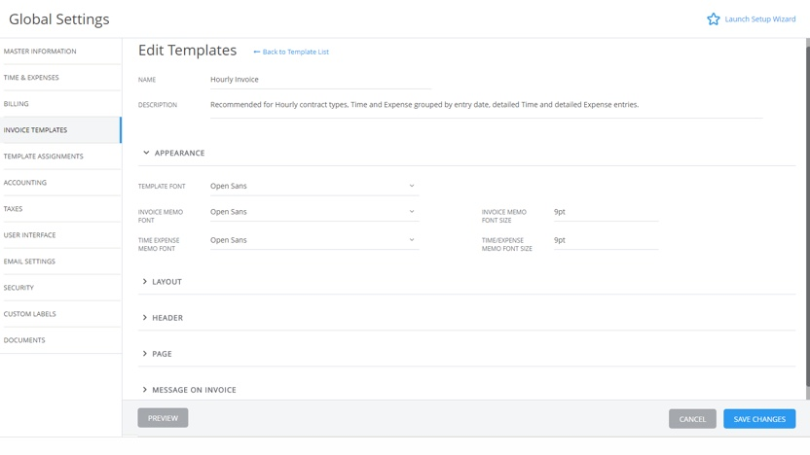Viewport: 810px width, 455px height.
Task: Edit Invoice Memo Font Size field
Action: point(606,212)
